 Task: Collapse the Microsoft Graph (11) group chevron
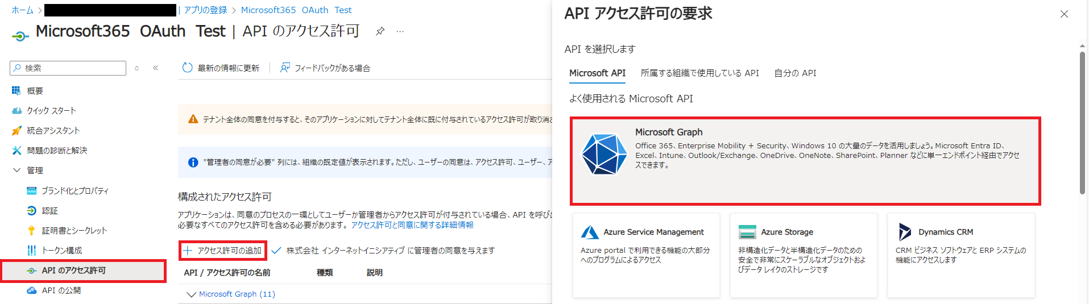pyautogui.click(x=191, y=294)
